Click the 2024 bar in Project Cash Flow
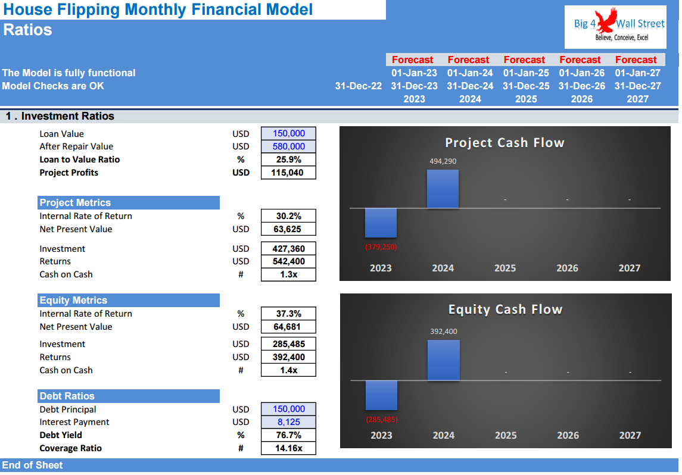 pyautogui.click(x=443, y=189)
